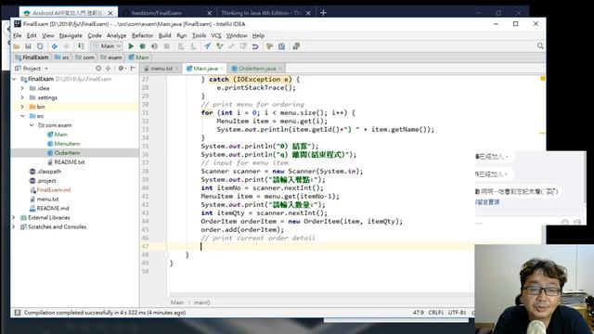The width and height of the screenshot is (594, 334).
Task: Open the Project view selector dropdown
Action: 32,68
